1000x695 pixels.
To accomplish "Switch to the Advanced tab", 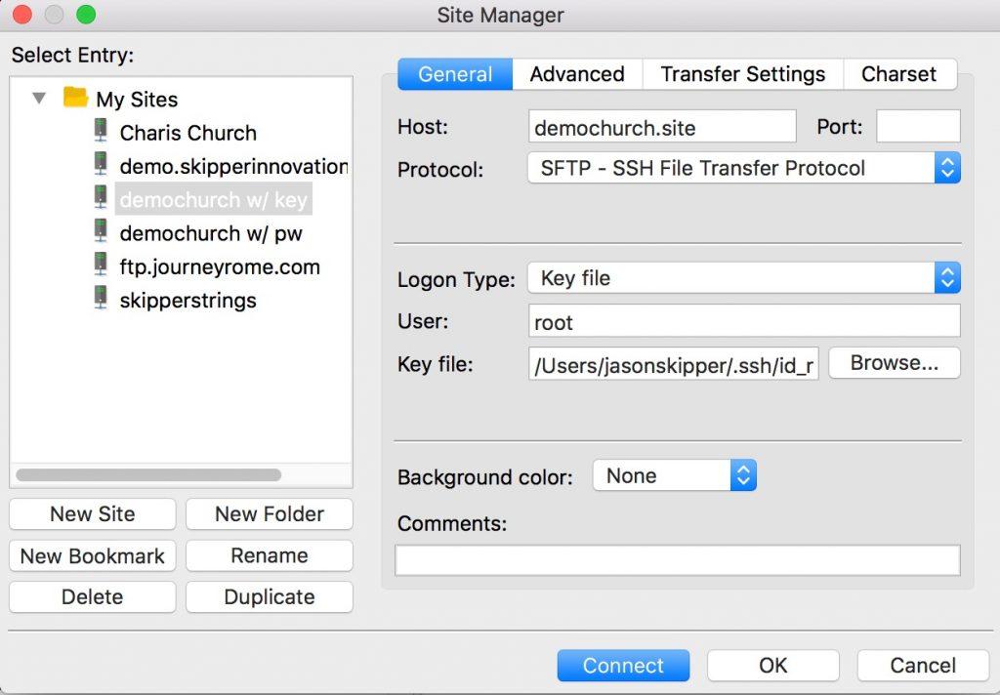I will [577, 74].
